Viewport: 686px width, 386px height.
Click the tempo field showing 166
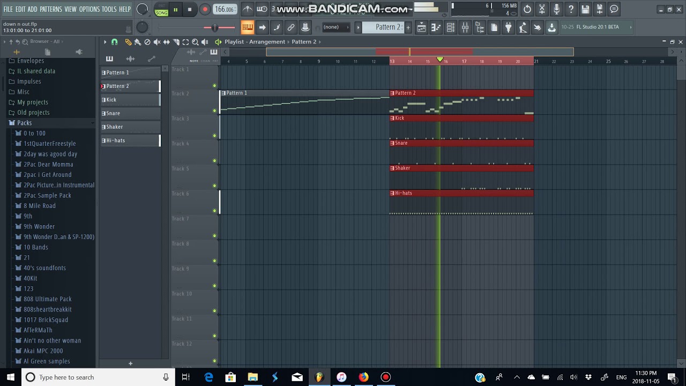(225, 9)
